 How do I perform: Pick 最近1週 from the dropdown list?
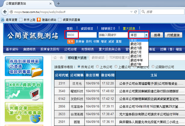click(x=135, y=48)
